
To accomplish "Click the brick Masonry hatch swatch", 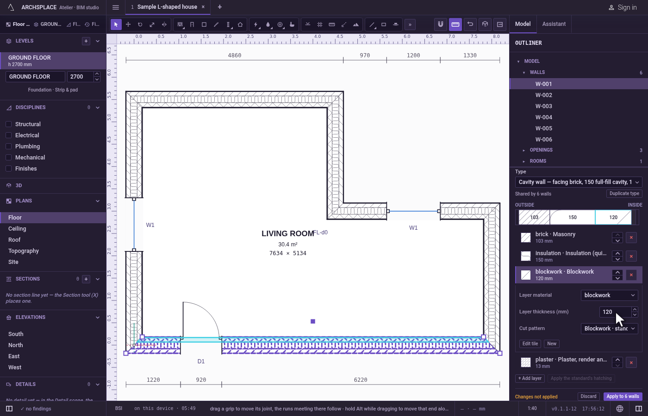I will pyautogui.click(x=526, y=238).
